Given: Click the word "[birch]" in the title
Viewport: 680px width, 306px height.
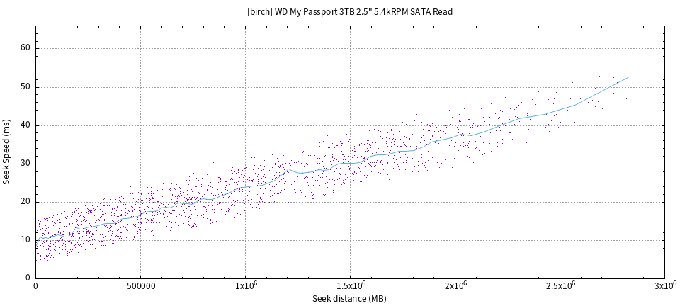Looking at the screenshot, I should coord(260,11).
